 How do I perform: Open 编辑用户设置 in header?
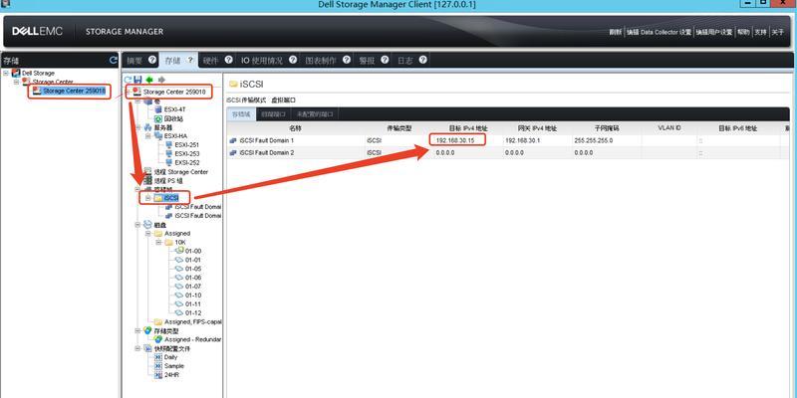coord(714,32)
